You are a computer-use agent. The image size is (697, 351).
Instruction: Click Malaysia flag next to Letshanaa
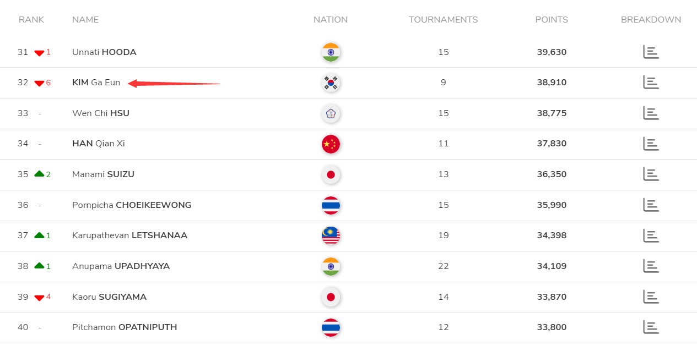pos(331,235)
